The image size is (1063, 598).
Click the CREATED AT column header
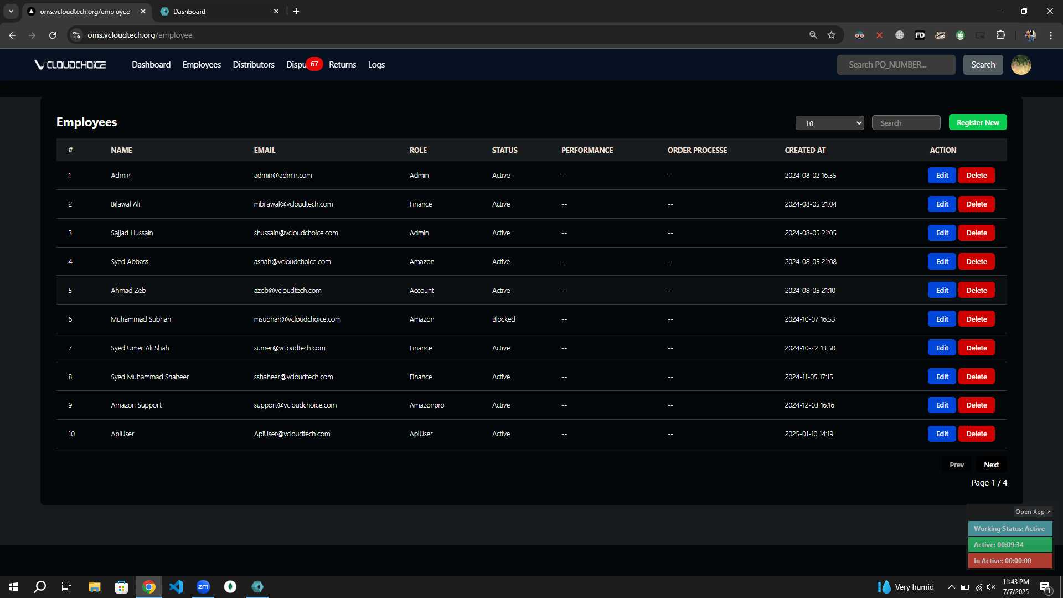[805, 150]
